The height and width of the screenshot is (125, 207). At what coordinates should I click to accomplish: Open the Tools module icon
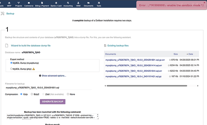coord(99,3)
